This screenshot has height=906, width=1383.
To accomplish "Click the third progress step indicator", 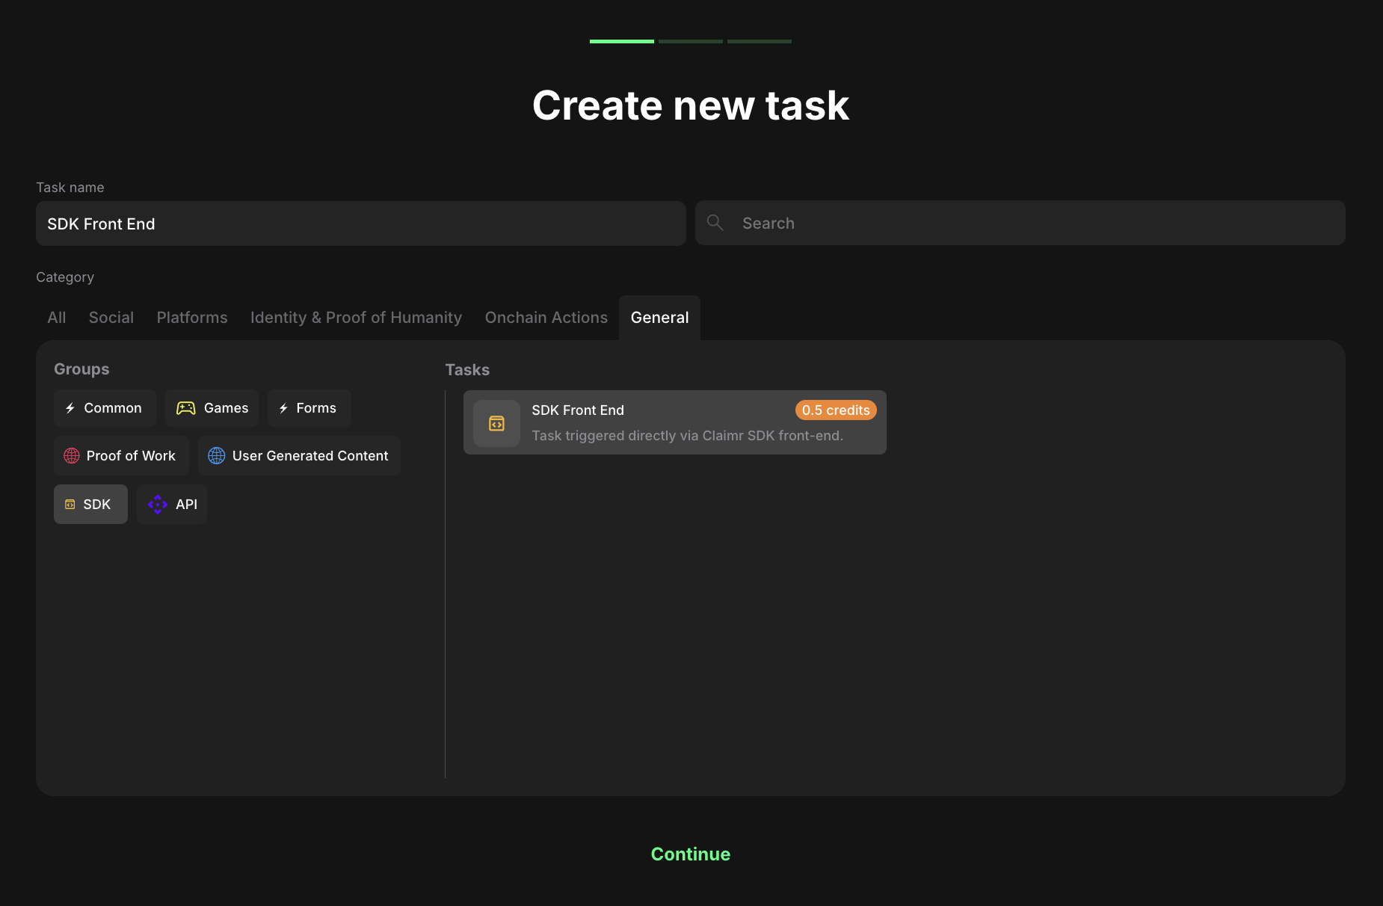I will coord(760,41).
